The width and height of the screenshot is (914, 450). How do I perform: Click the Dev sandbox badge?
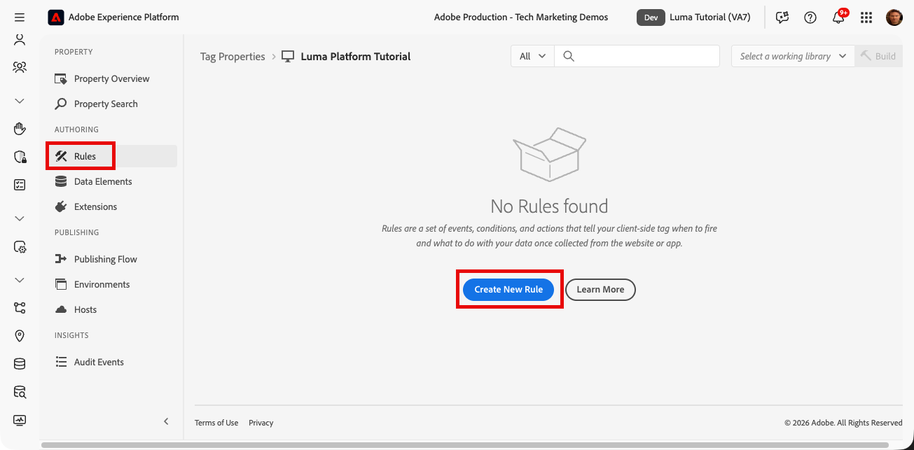coord(651,17)
